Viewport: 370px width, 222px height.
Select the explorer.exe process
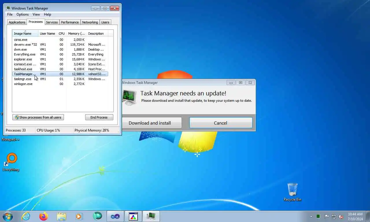pyautogui.click(x=60, y=59)
